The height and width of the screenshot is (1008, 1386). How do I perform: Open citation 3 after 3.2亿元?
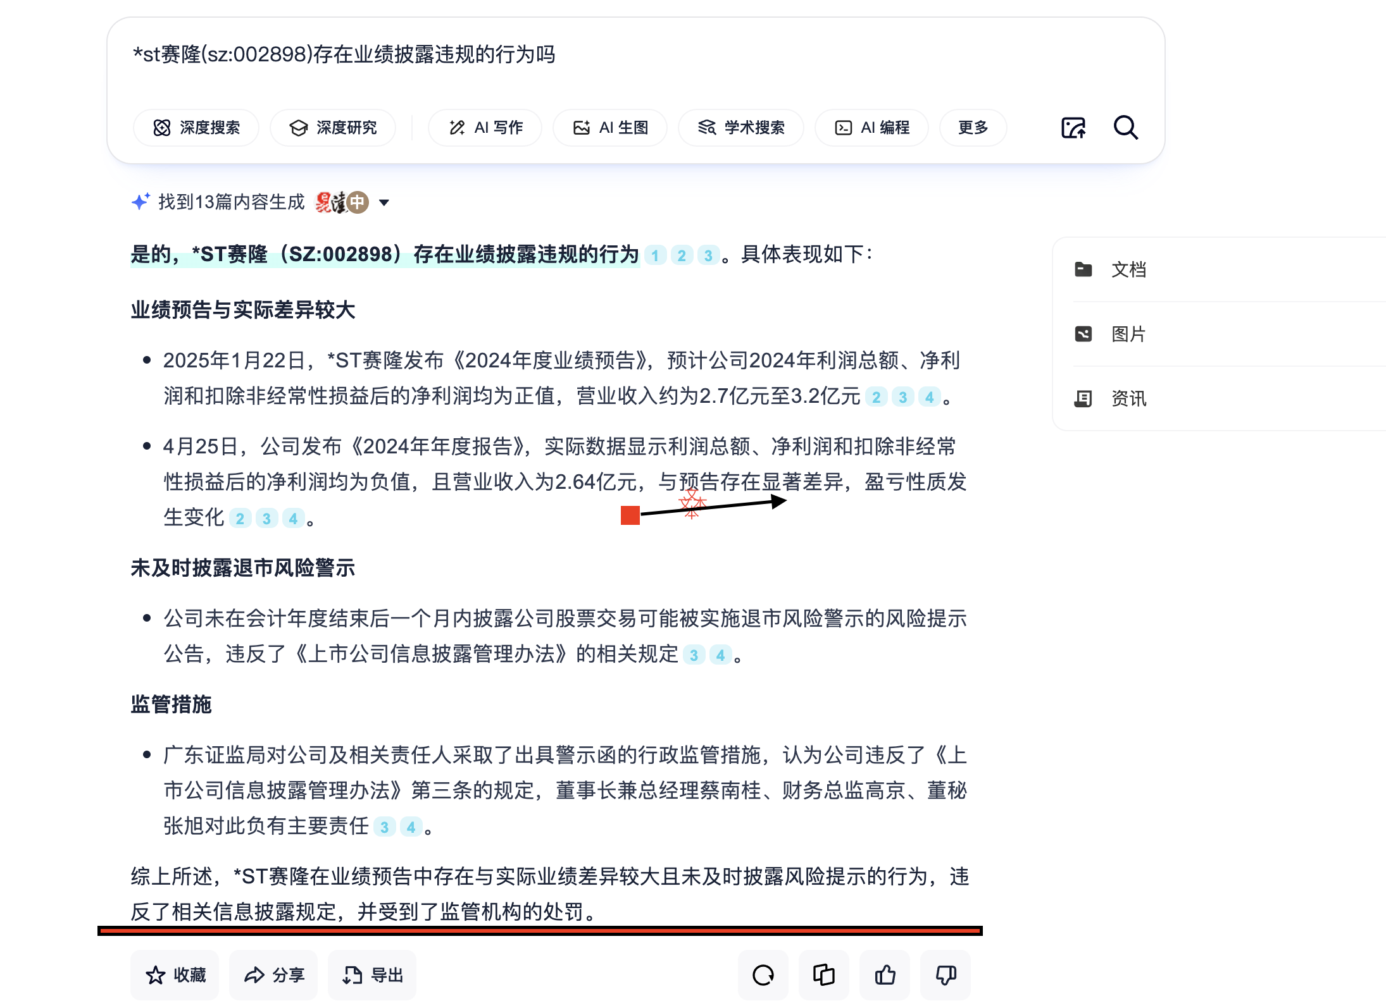coord(902,397)
